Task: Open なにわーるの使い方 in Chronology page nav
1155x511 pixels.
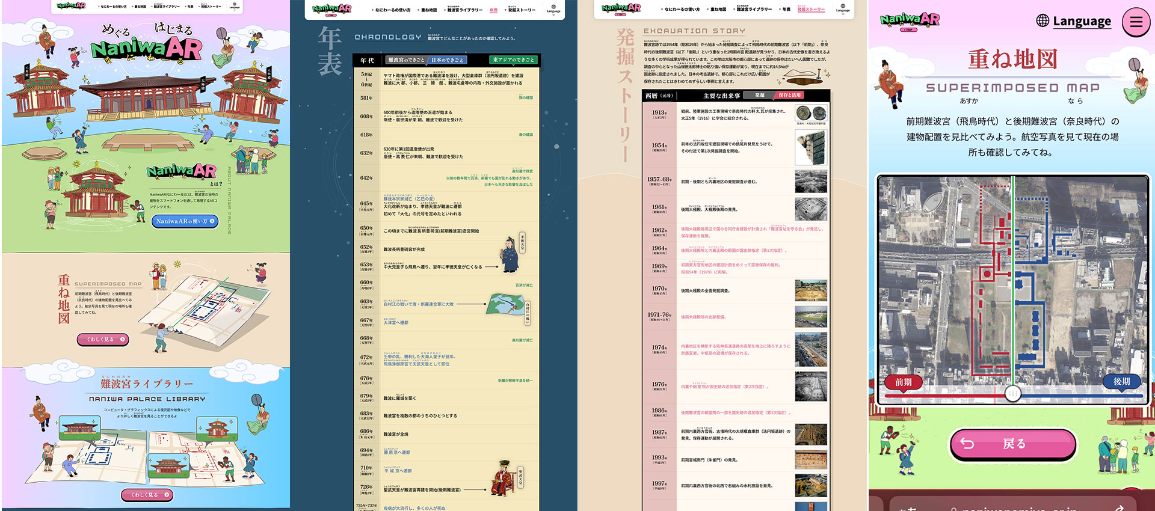Action: tap(392, 10)
